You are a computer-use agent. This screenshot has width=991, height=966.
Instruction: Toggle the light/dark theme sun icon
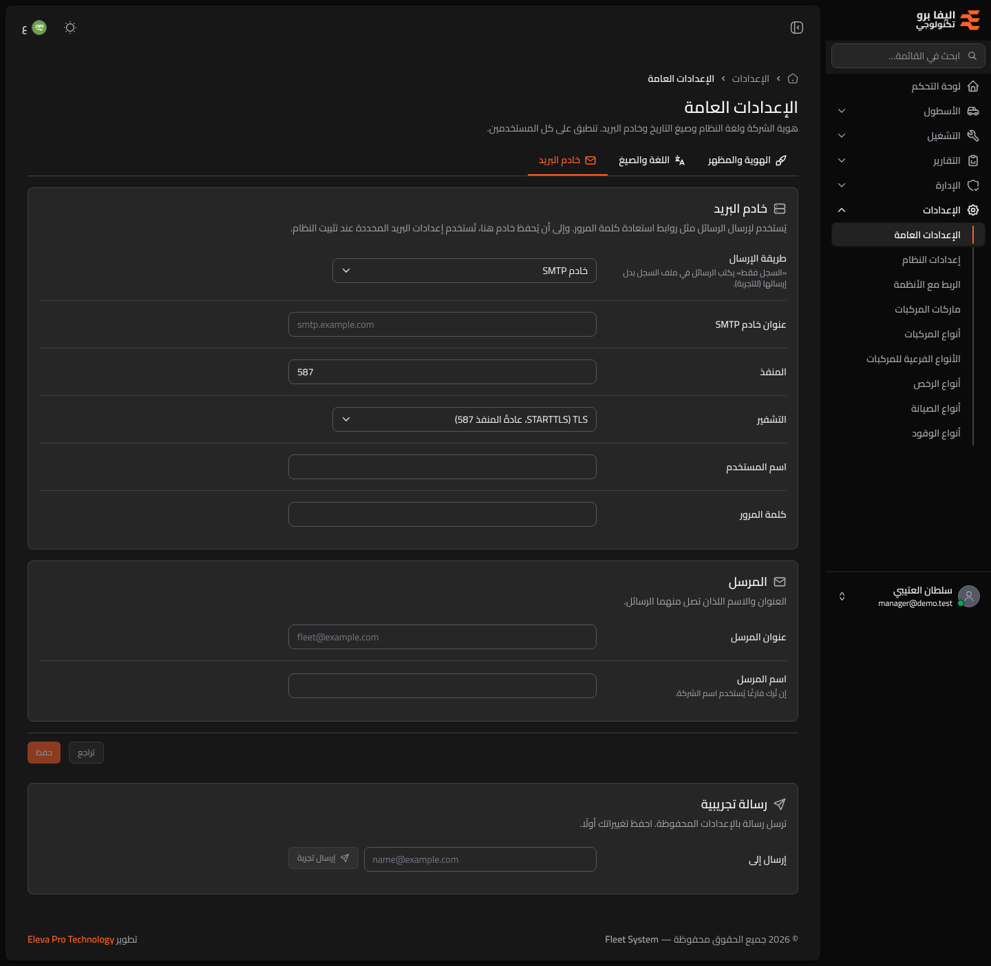(70, 28)
